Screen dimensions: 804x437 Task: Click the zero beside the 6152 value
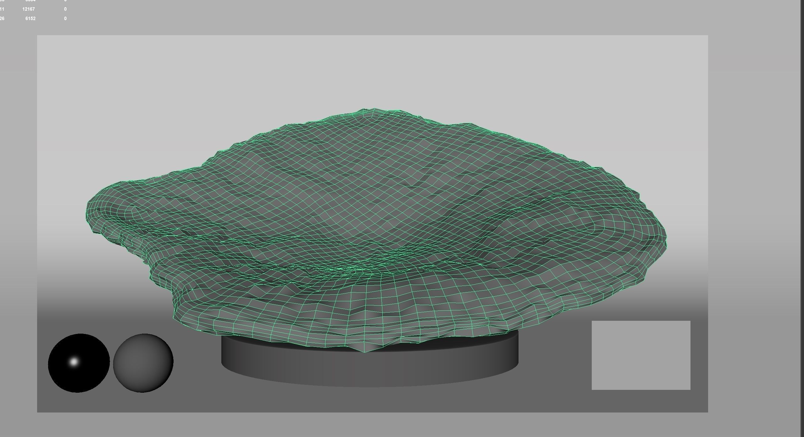[x=65, y=19]
